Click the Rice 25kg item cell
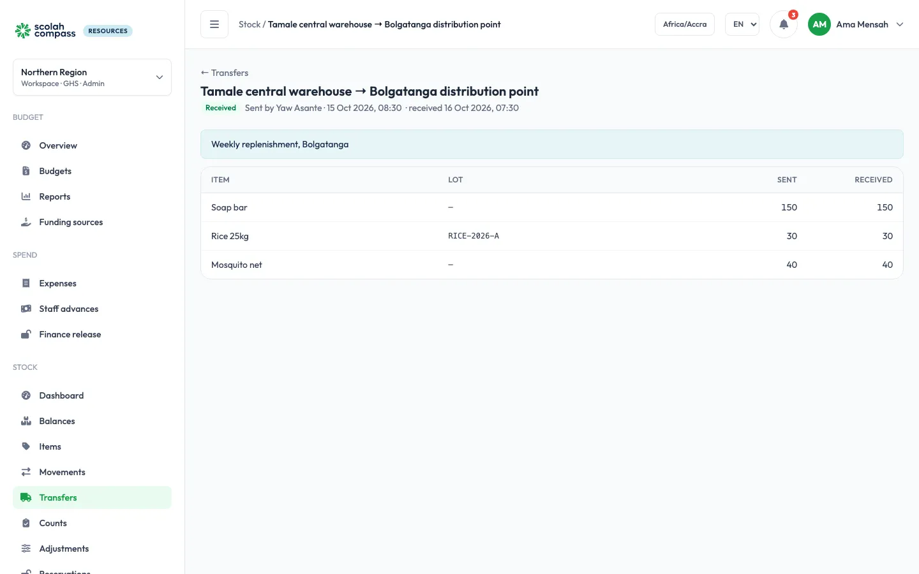919x574 pixels. pos(230,236)
